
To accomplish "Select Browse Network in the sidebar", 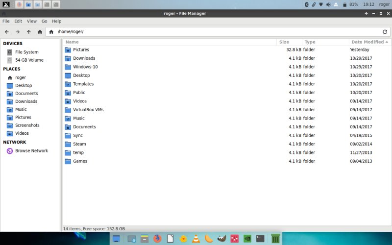I will click(31, 151).
